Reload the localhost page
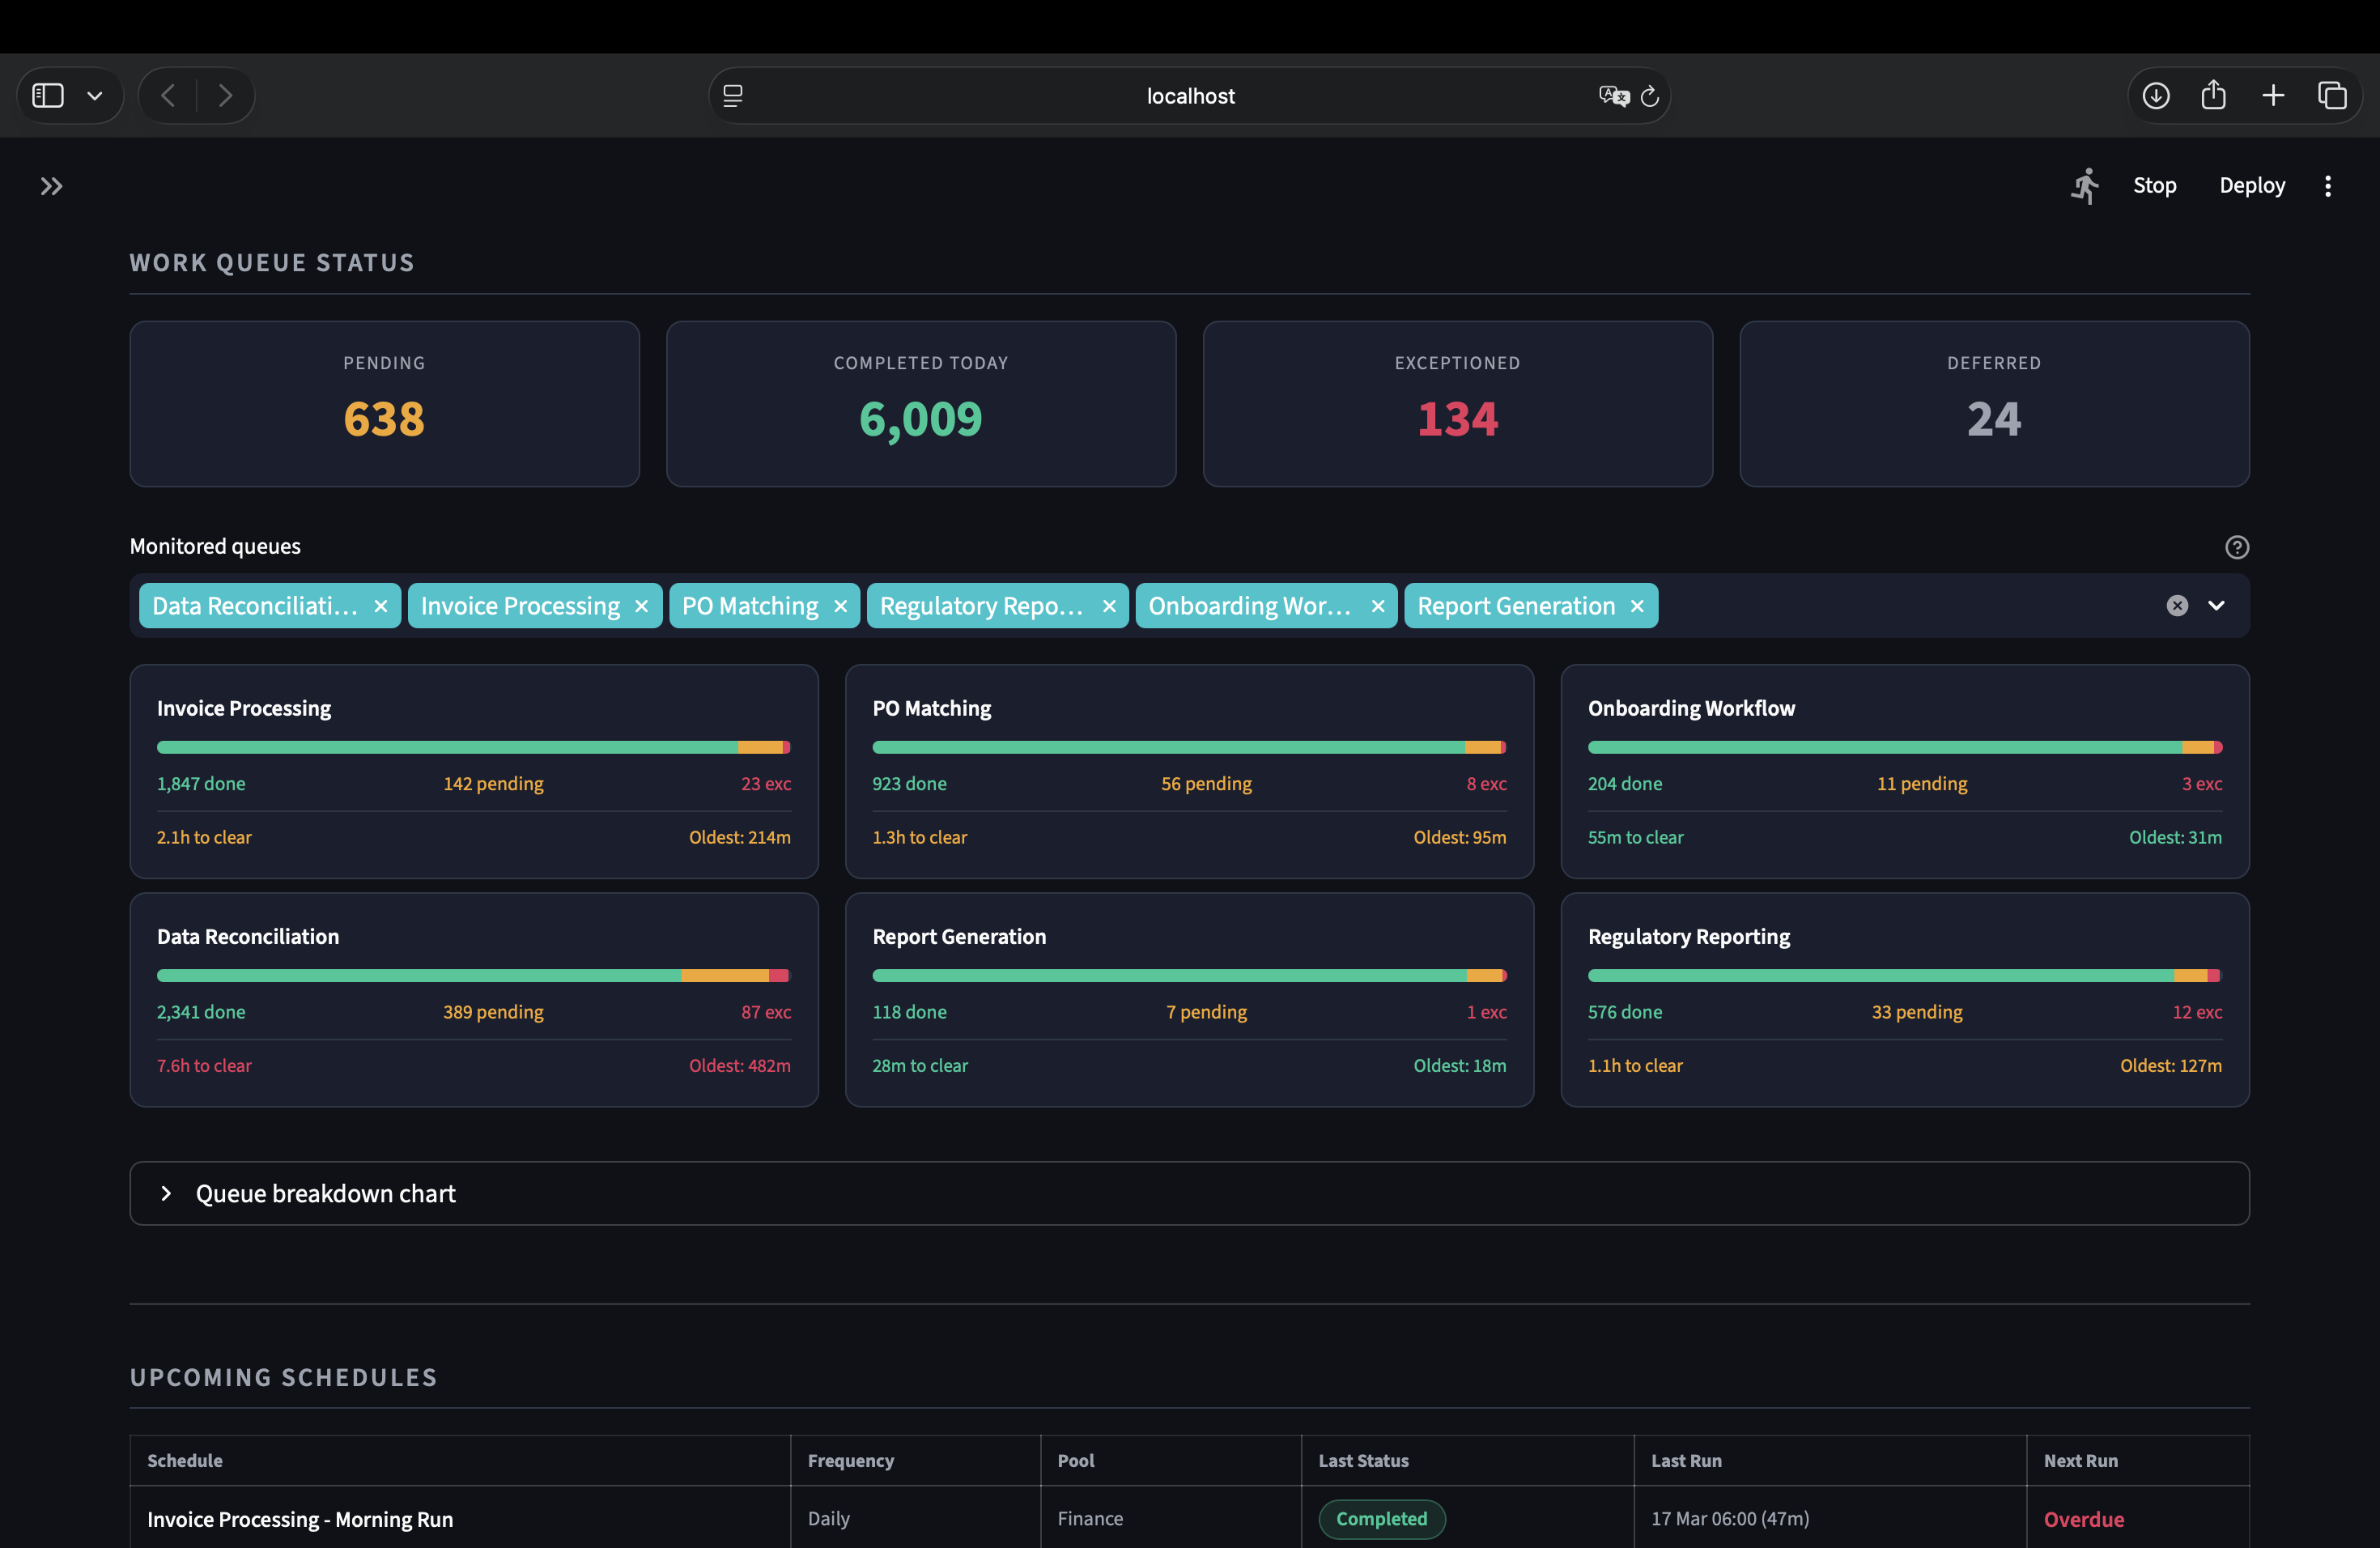Viewport: 2380px width, 1548px height. point(1650,95)
